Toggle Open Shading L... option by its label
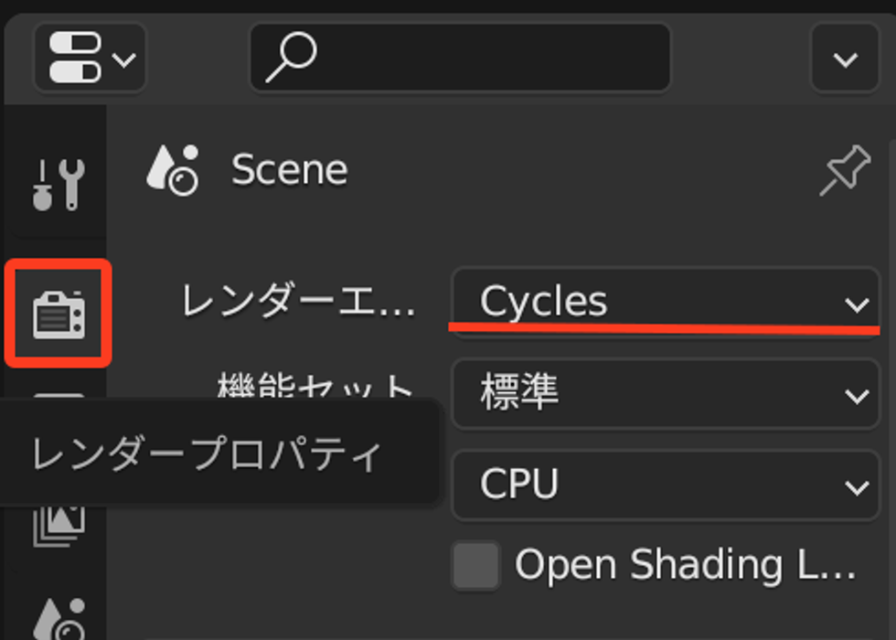This screenshot has height=640, width=896. pyautogui.click(x=685, y=565)
